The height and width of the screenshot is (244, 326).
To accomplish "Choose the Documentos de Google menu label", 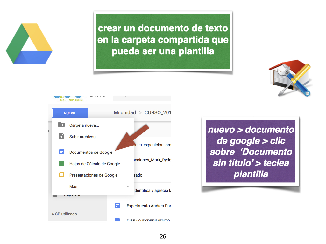I will [x=91, y=152].
